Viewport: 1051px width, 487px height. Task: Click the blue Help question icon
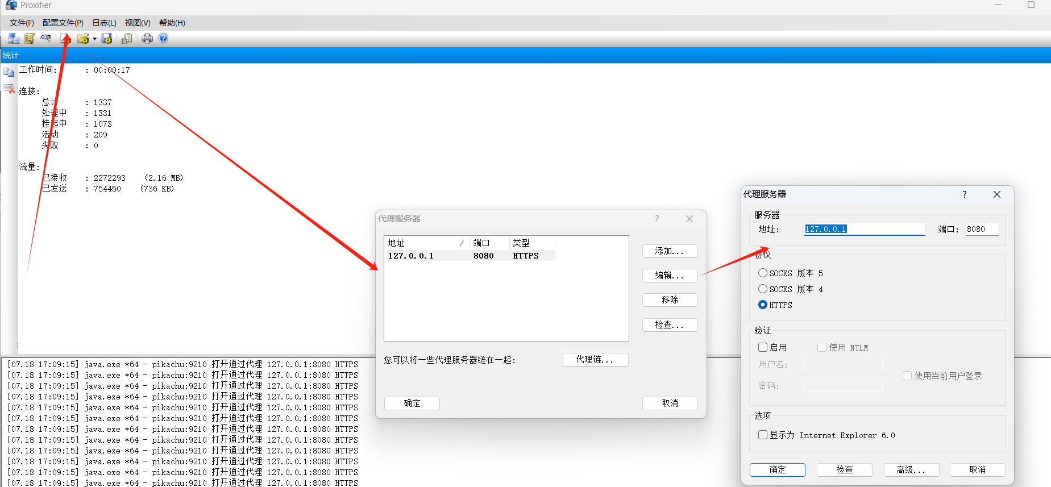(163, 38)
